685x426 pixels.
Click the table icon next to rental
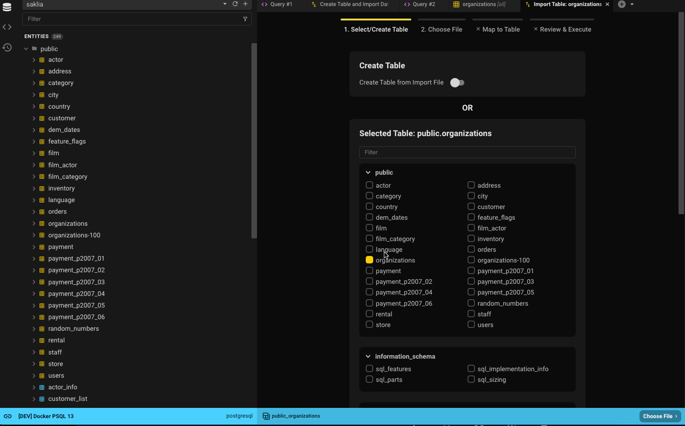tap(42, 341)
